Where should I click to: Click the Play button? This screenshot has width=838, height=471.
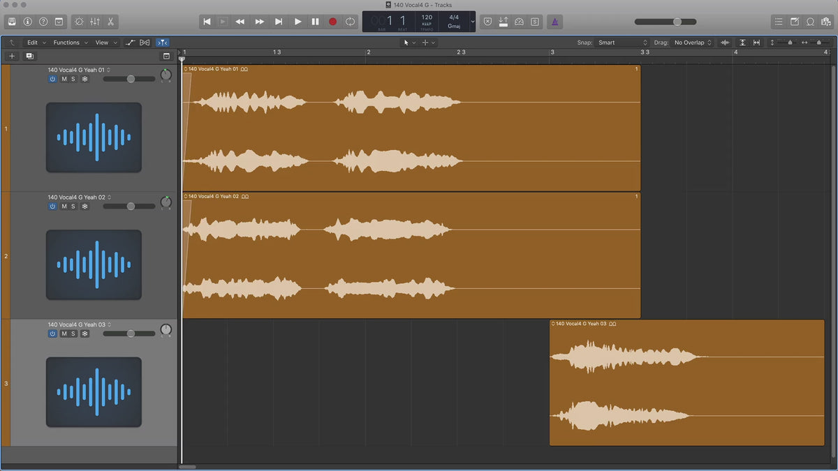tap(297, 22)
